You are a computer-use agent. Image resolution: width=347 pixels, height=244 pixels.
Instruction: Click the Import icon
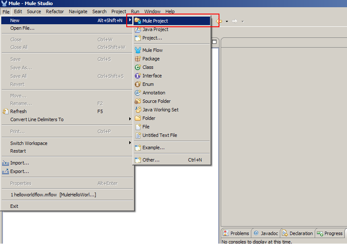click(x=5, y=163)
